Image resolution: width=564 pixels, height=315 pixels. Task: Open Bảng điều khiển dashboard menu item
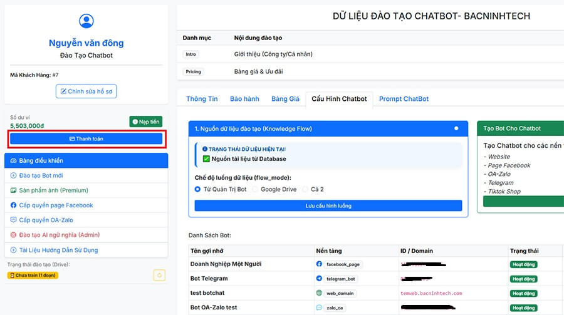tap(86, 160)
